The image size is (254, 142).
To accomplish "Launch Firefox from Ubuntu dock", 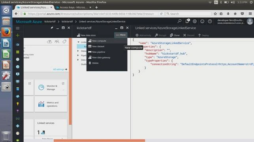I will pos(6,32).
